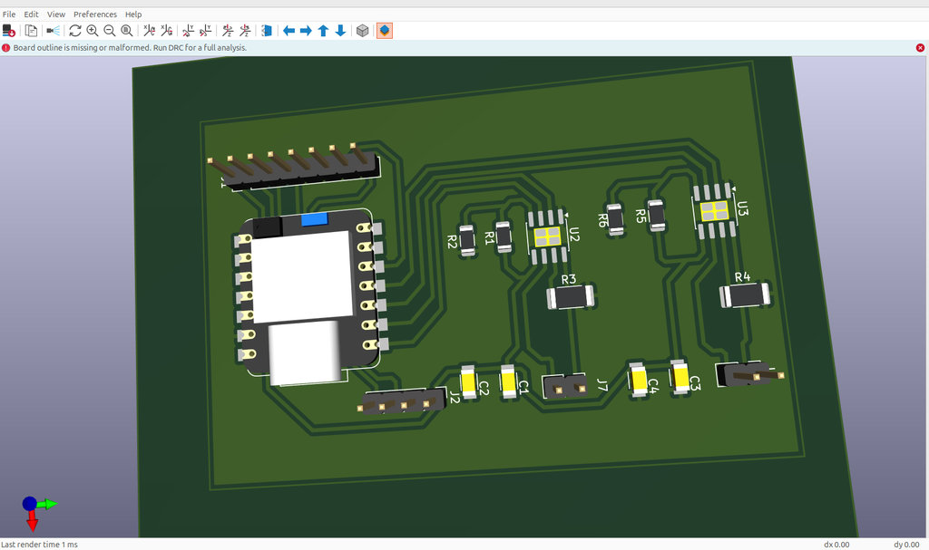Click capacitor C1 on the board
Viewport: 929px width, 550px height.
pyautogui.click(x=508, y=381)
